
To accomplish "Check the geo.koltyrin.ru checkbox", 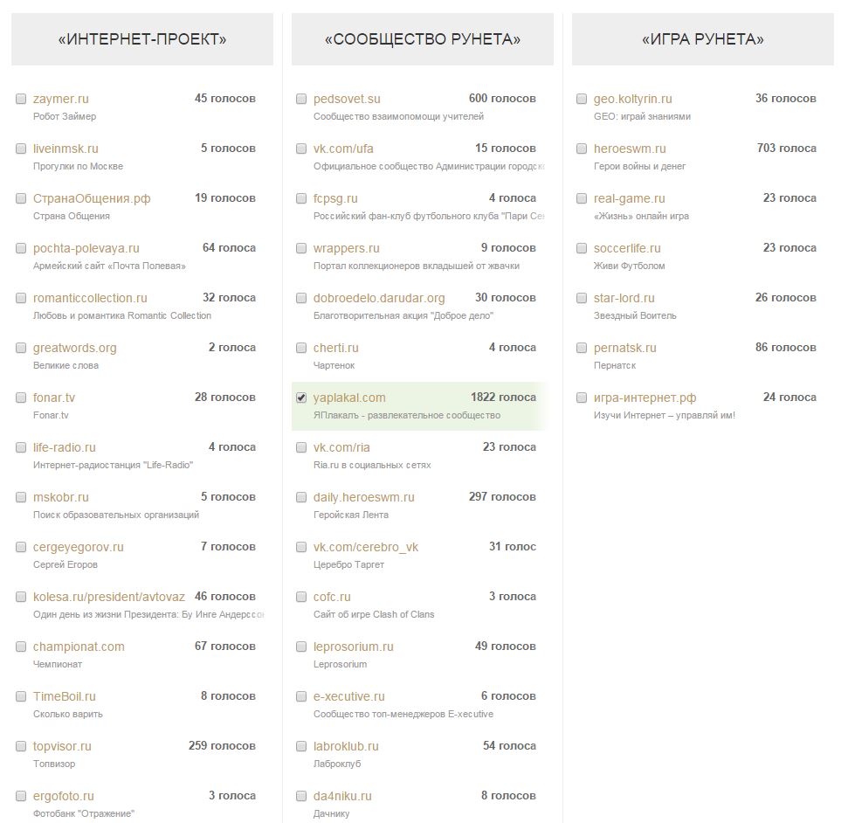I will point(582,99).
